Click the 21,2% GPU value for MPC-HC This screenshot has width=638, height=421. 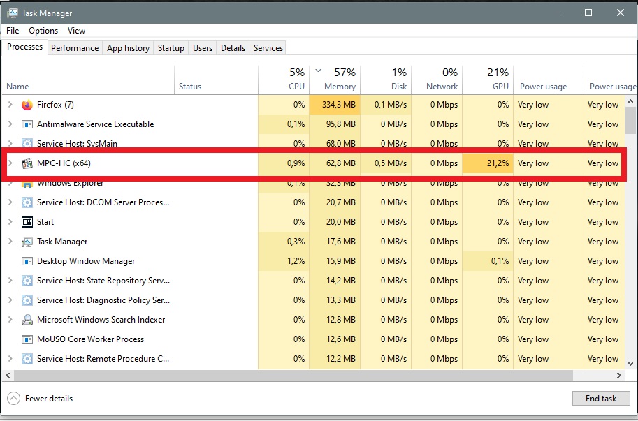[488, 163]
